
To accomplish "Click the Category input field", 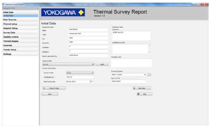I will tap(88, 51).
